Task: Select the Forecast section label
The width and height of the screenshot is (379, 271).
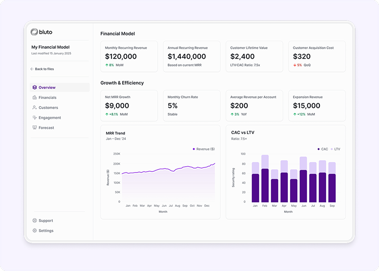Action: pyautogui.click(x=46, y=128)
